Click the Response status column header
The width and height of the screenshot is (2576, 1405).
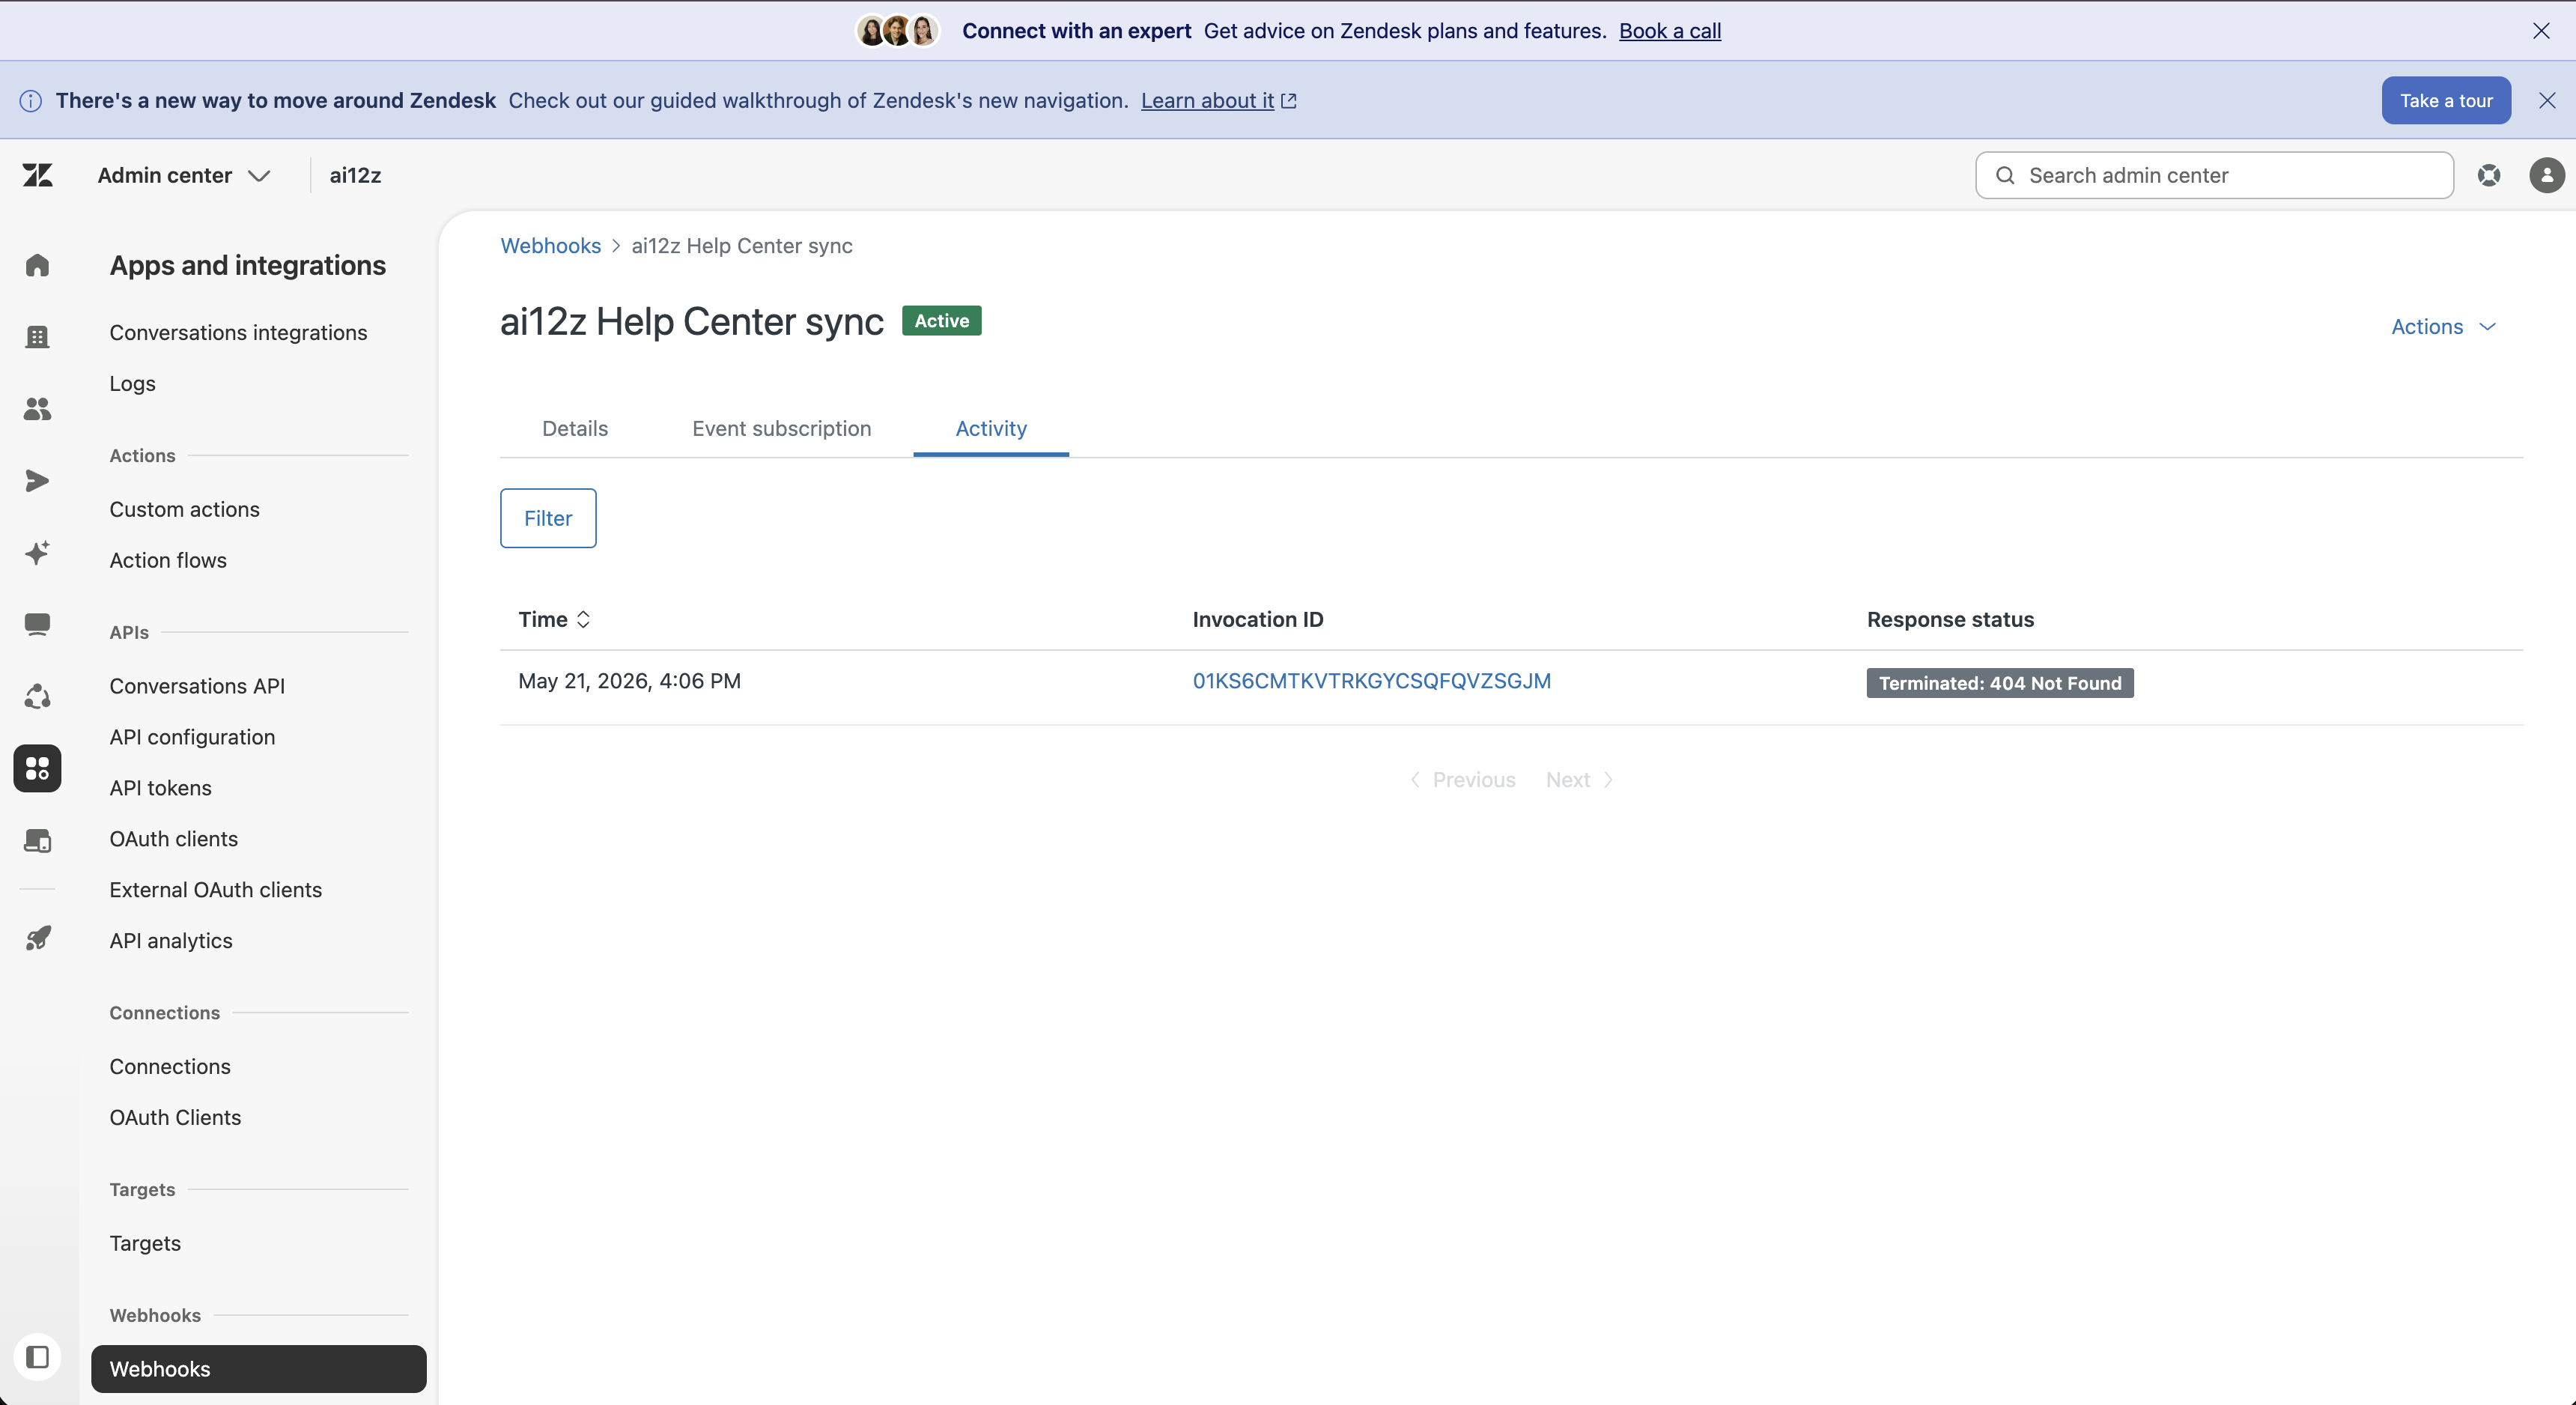click(1950, 620)
